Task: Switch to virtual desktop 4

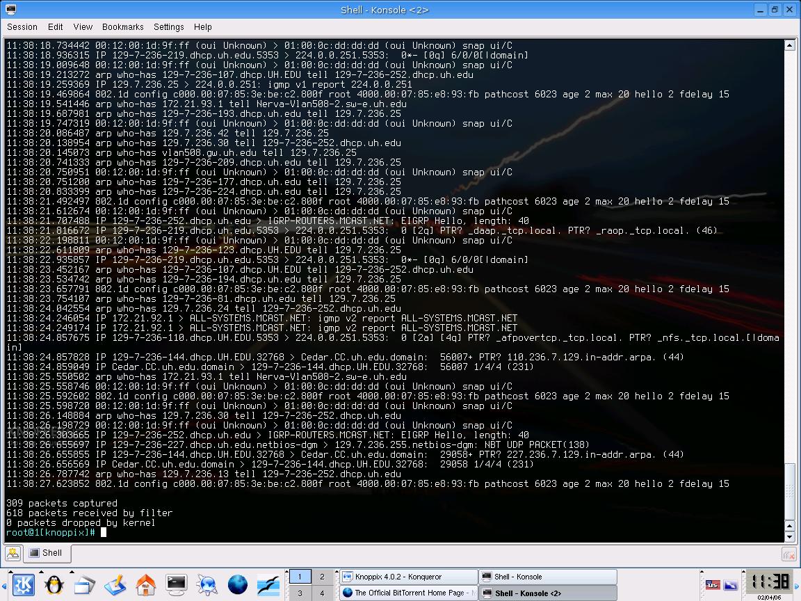Action: [322, 593]
